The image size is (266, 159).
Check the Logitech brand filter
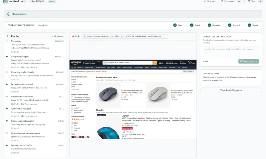click(72, 108)
